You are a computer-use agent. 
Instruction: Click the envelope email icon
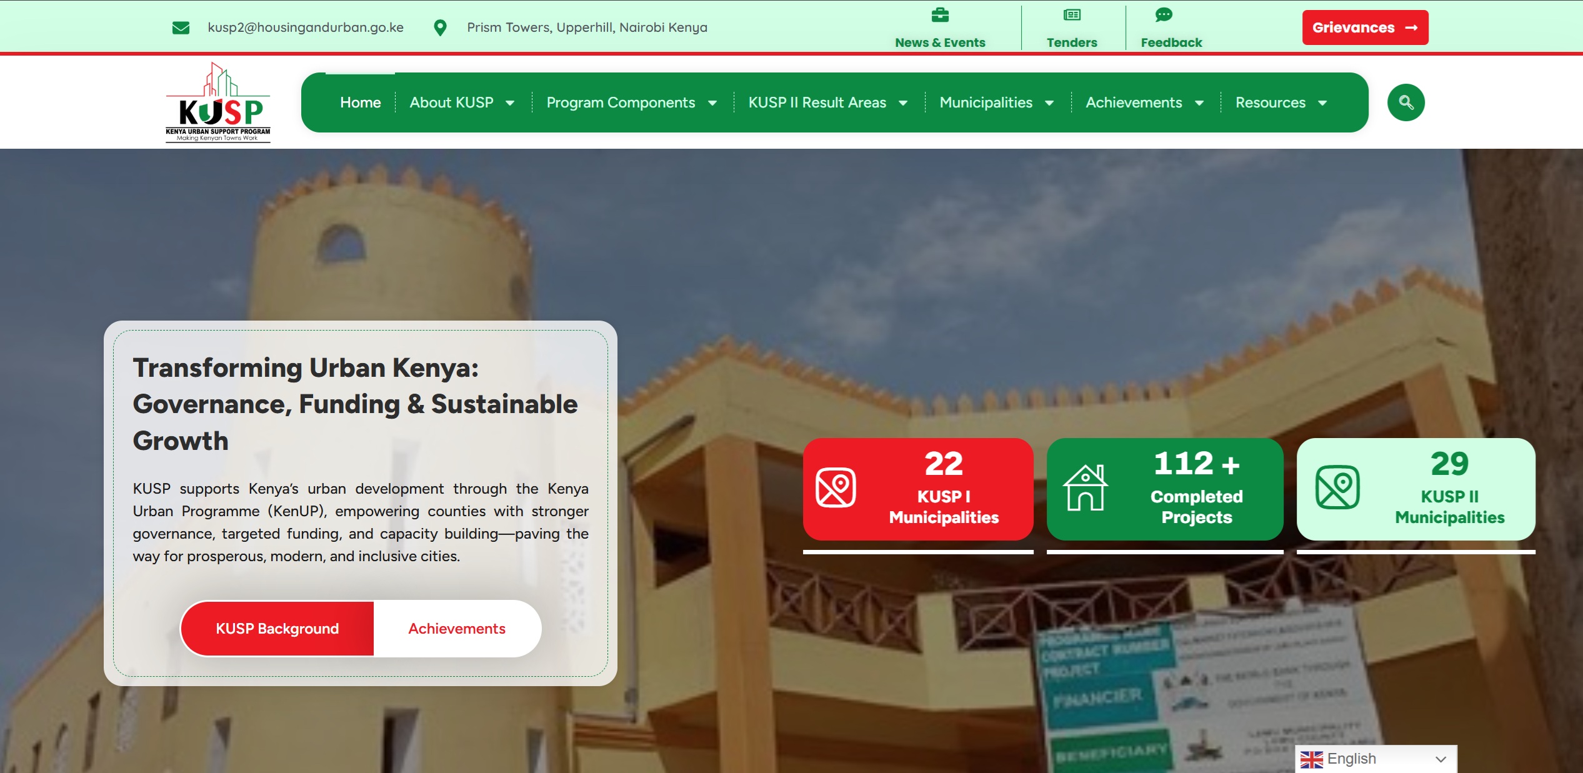[181, 27]
